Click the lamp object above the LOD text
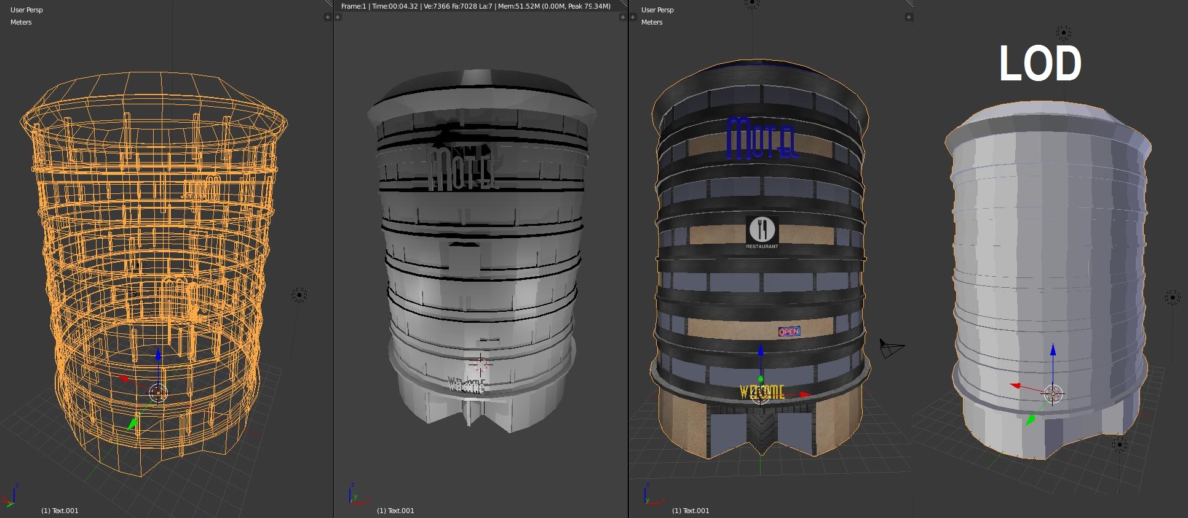Viewport: 1188px width, 518px height. pos(1063,33)
